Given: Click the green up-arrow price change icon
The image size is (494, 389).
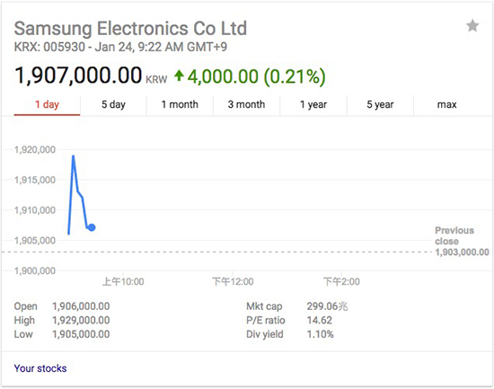Looking at the screenshot, I should (x=179, y=75).
